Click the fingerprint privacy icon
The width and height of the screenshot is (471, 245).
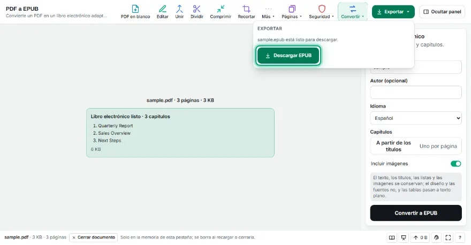436,238
